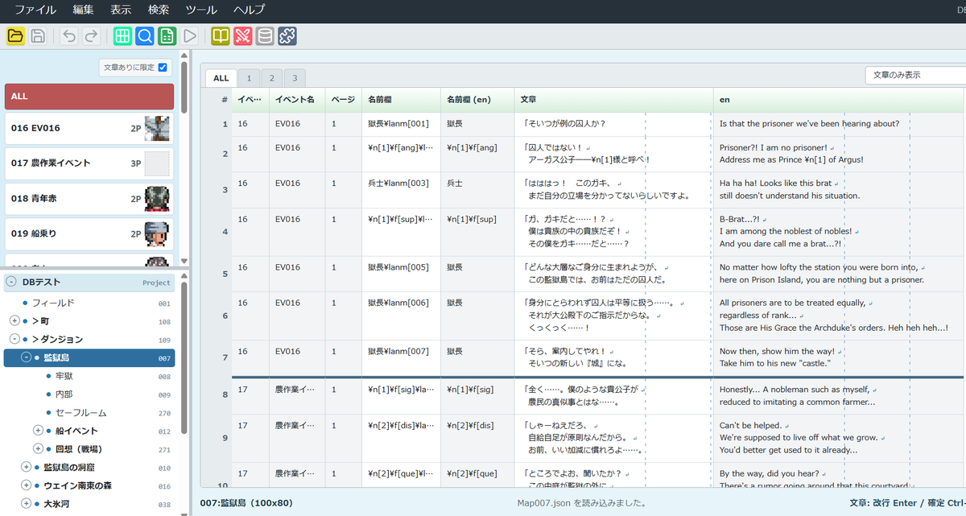
Task: Click the olive open book icon
Action: 221,35
